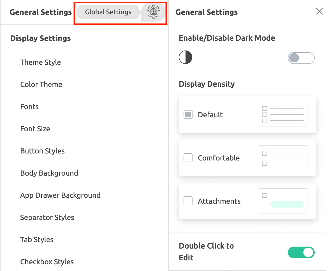Check the Attachments density checkbox
The image size is (329, 271).
click(188, 201)
